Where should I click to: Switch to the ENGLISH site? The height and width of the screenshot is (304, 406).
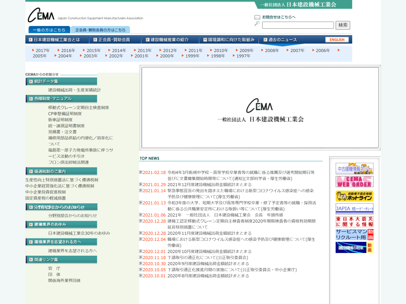[x=337, y=40]
